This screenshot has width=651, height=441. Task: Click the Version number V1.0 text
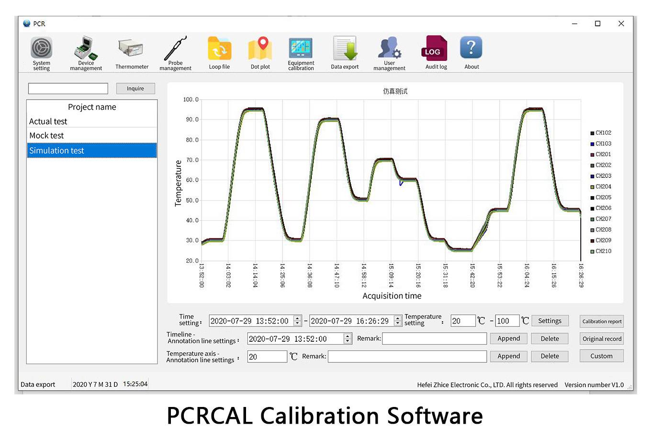pyautogui.click(x=594, y=385)
